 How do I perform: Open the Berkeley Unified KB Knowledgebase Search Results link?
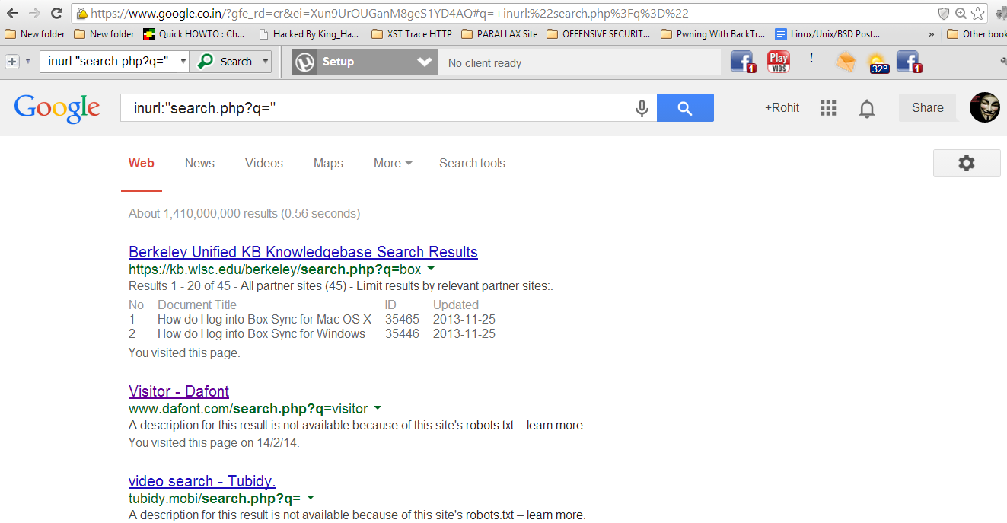(303, 252)
